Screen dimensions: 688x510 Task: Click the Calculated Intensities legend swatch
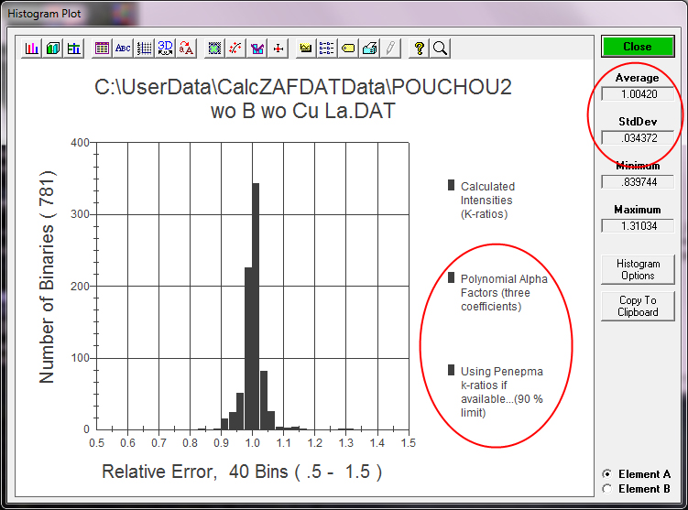click(x=451, y=186)
